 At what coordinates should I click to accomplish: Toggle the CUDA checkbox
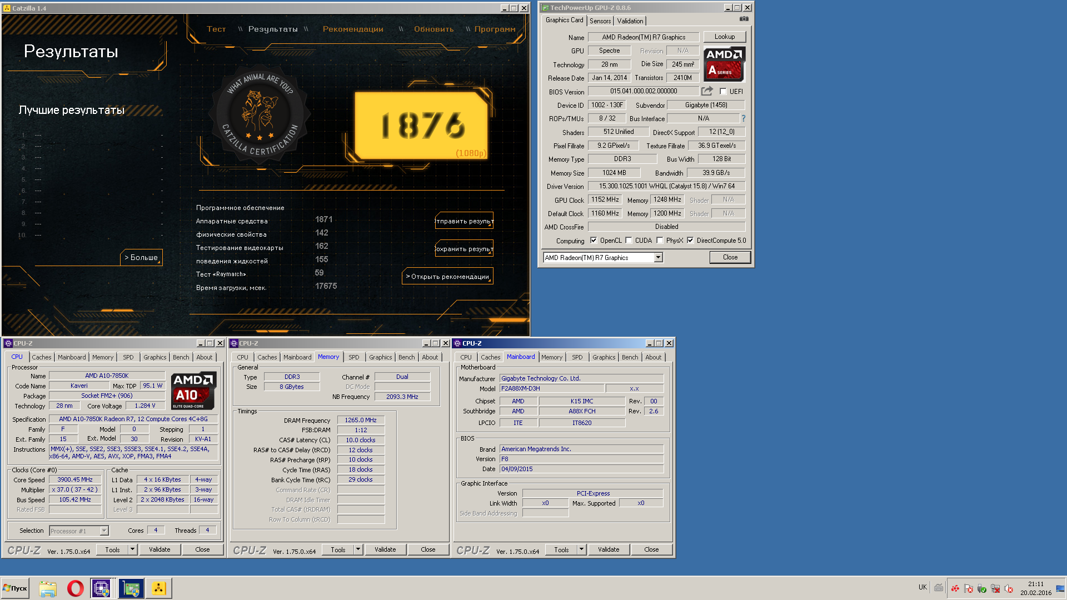point(629,241)
